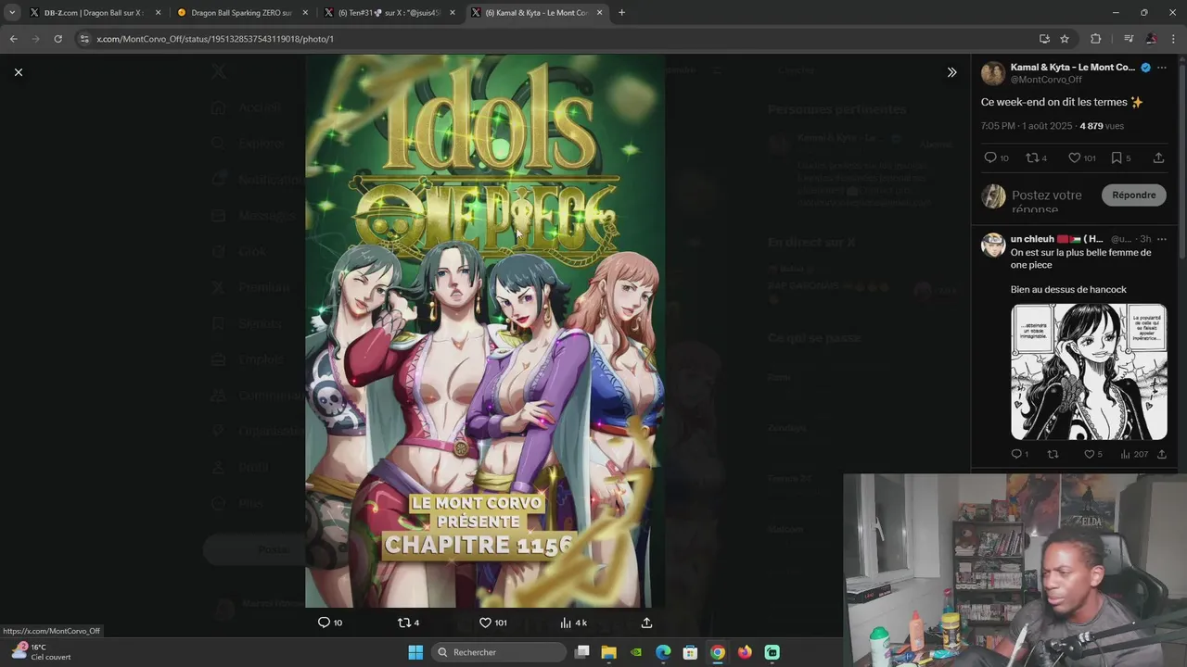Open Task View from the taskbar
The width and height of the screenshot is (1187, 667).
click(581, 652)
